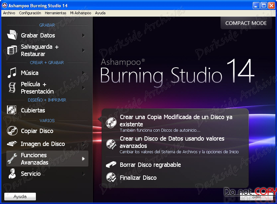Open the Servicio label
The height and width of the screenshot is (204, 277).
pyautogui.click(x=31, y=173)
